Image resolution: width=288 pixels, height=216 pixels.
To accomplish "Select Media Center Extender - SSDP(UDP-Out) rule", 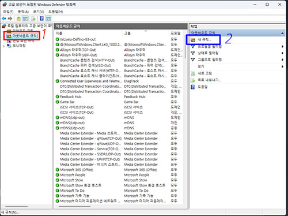I will [x=119, y=154].
